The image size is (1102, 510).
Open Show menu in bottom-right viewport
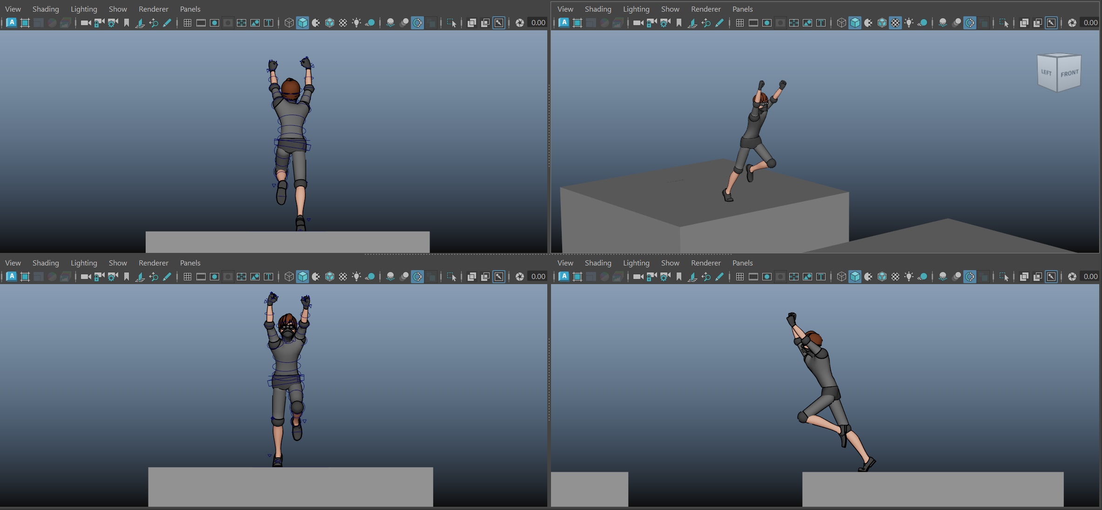670,263
